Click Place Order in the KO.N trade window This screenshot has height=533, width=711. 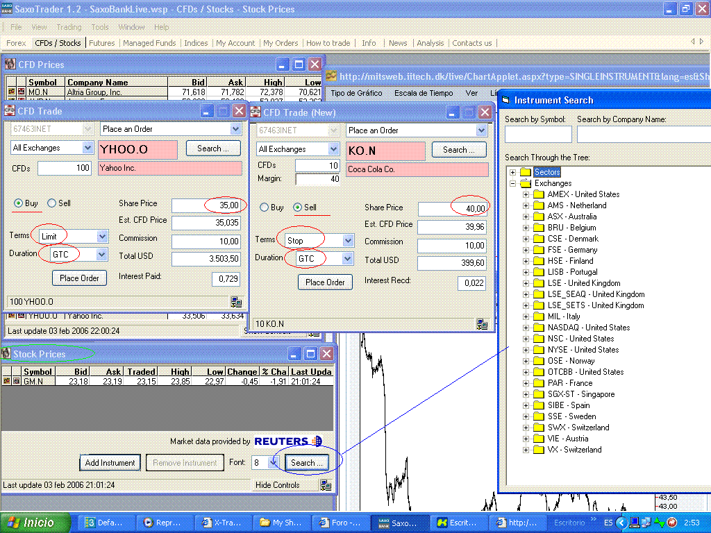(x=325, y=282)
